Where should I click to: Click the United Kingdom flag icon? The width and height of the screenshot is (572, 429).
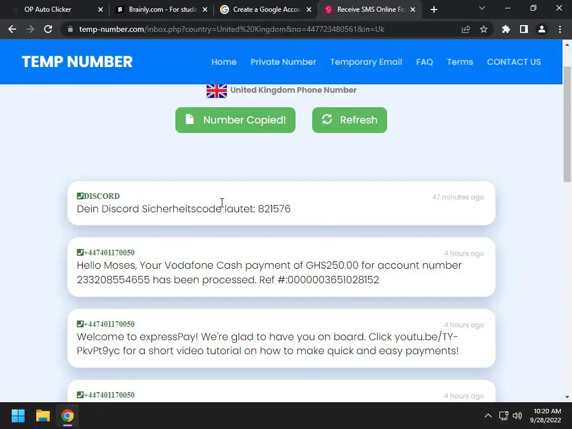(x=217, y=91)
